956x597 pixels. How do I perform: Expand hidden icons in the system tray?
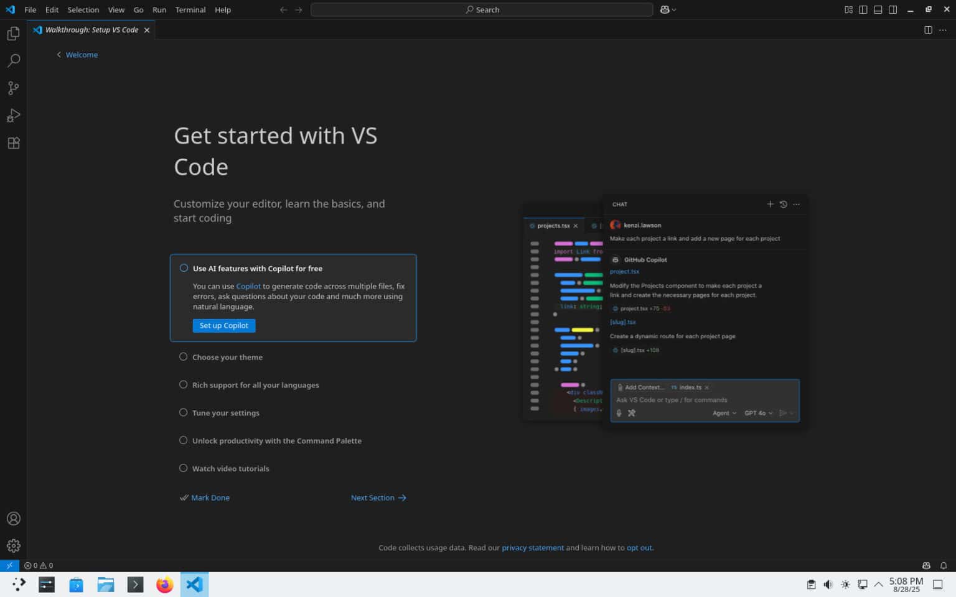(x=878, y=585)
